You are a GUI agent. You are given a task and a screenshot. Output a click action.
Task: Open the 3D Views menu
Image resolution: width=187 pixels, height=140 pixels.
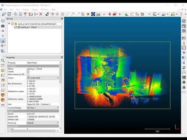(x=44, y=10)
